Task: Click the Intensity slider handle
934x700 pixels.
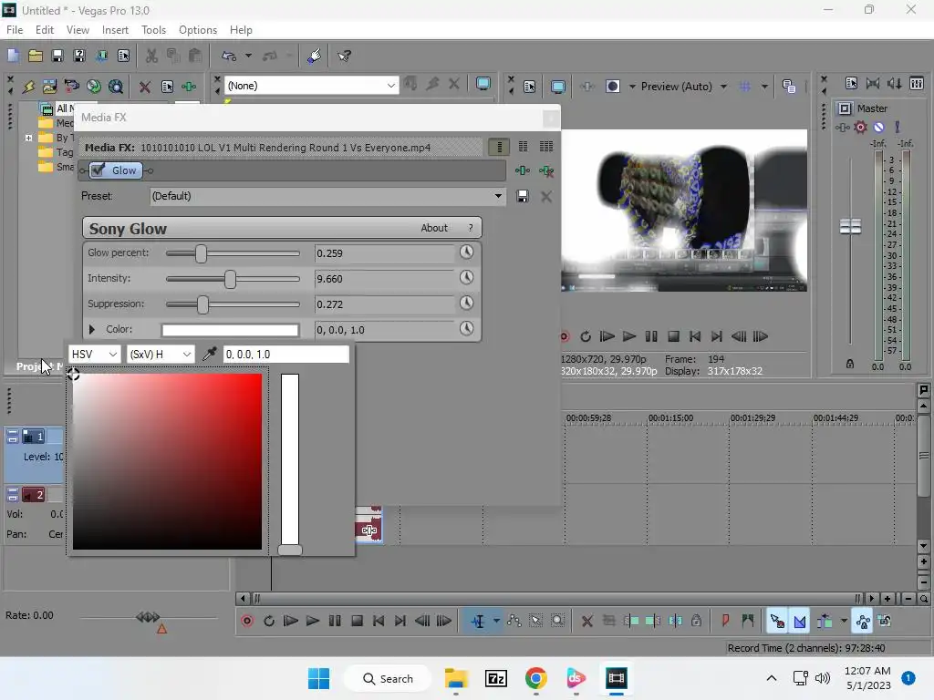Action: [x=230, y=279]
